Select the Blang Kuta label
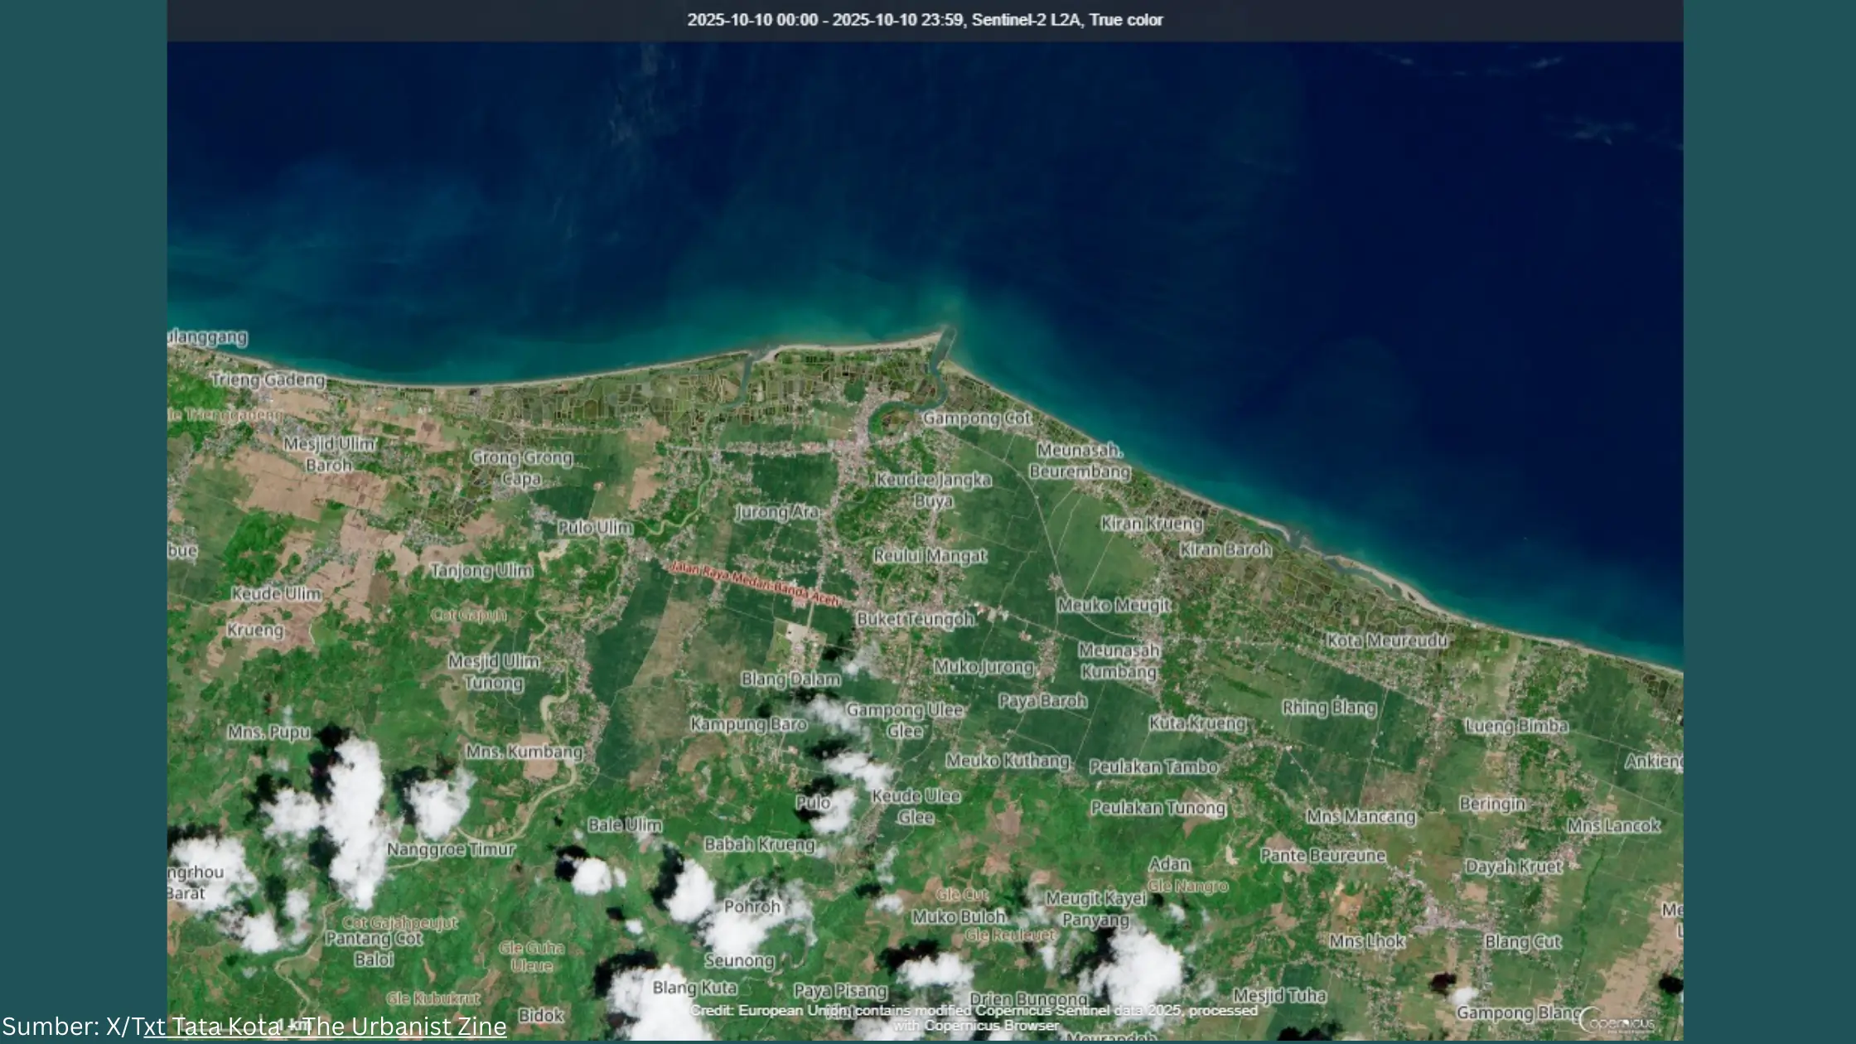The height and width of the screenshot is (1044, 1856). (x=694, y=988)
